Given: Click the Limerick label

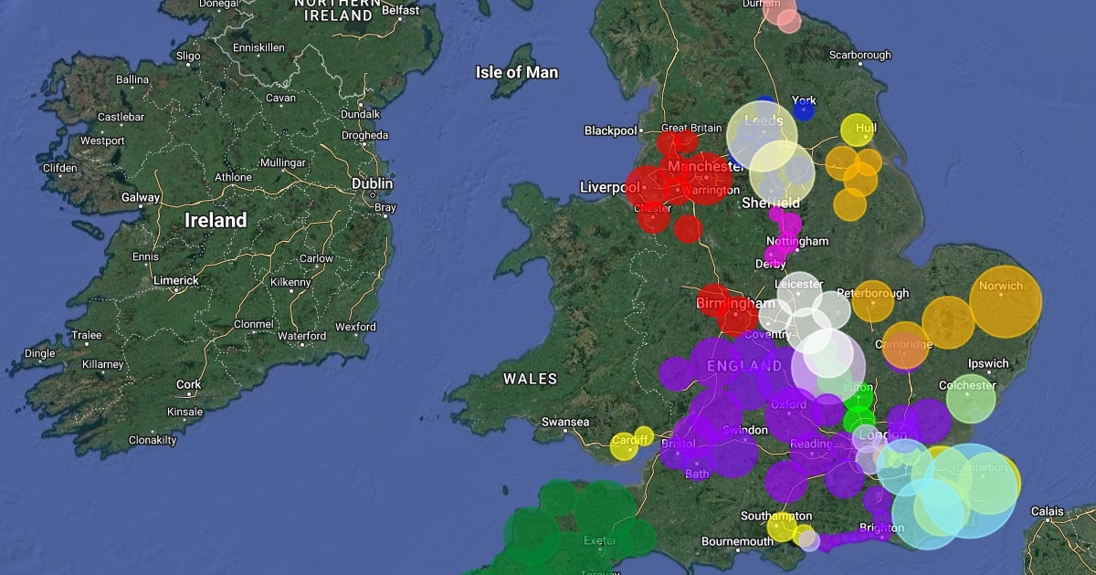Looking at the screenshot, I should pos(176,280).
